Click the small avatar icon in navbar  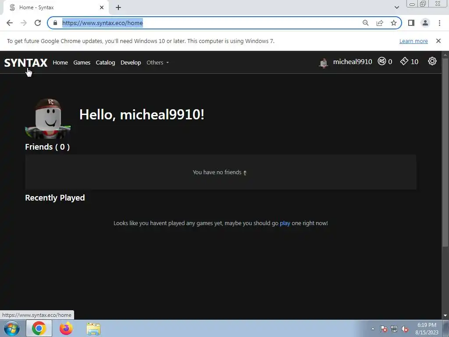pyautogui.click(x=324, y=62)
